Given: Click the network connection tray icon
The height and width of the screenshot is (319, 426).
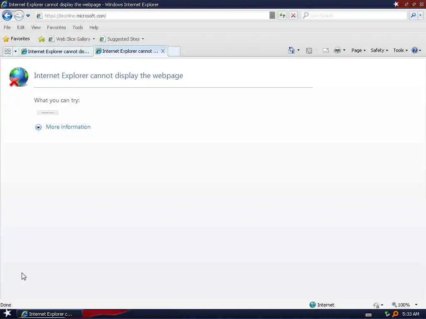Looking at the screenshot, I should coord(387,314).
